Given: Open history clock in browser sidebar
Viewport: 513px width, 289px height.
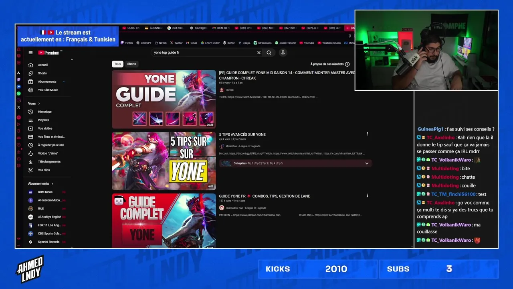Looking at the screenshot, I should coord(18,145).
